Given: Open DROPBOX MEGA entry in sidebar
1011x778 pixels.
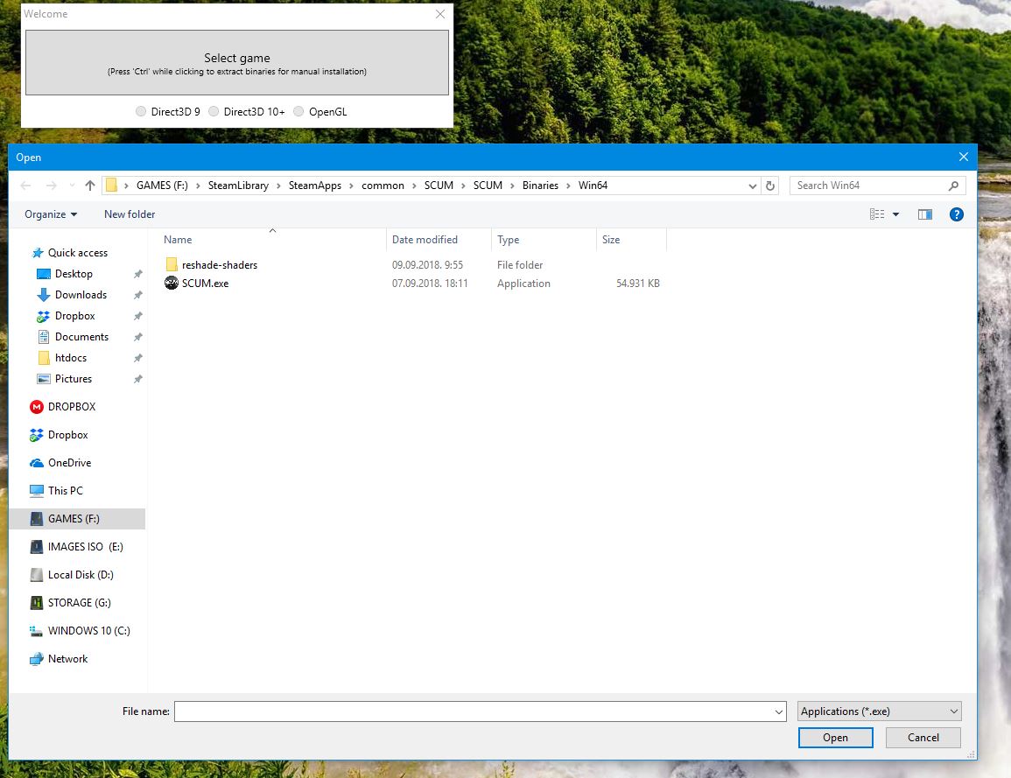Looking at the screenshot, I should click(x=72, y=407).
